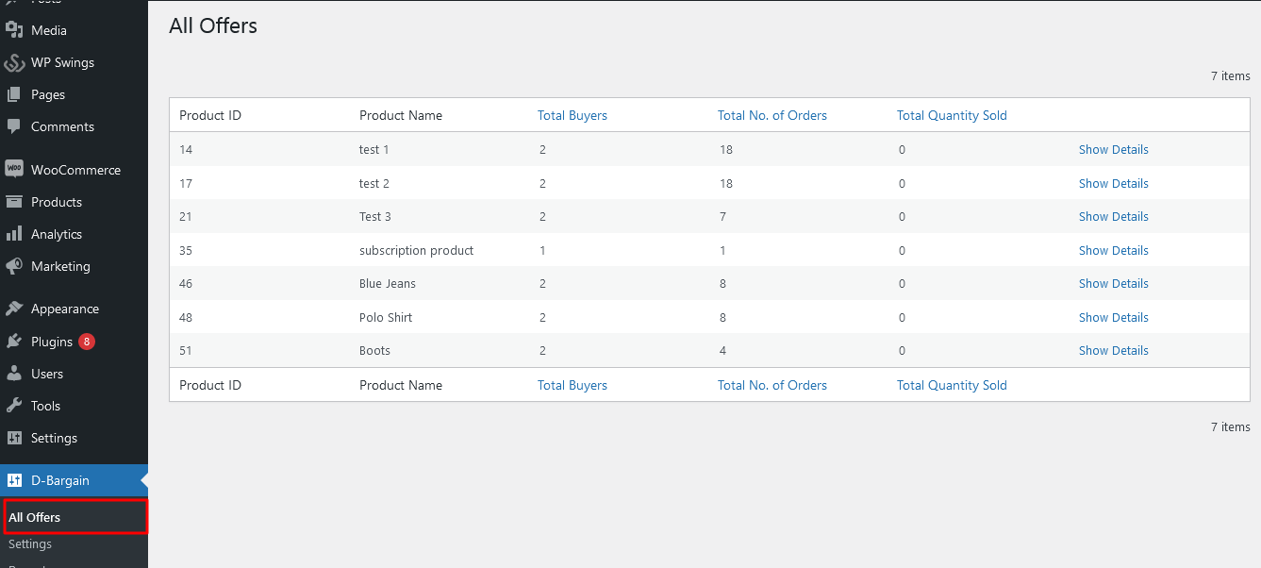This screenshot has width=1261, height=568.
Task: Click the Products sidebar icon
Action: 16,201
